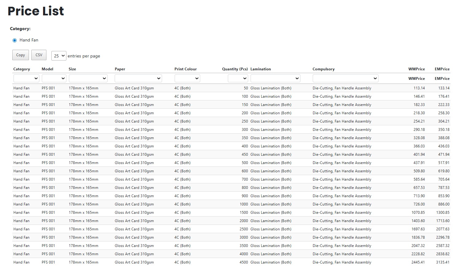Open the Print Colour filter dropdown
The height and width of the screenshot is (266, 468).
[x=187, y=79]
